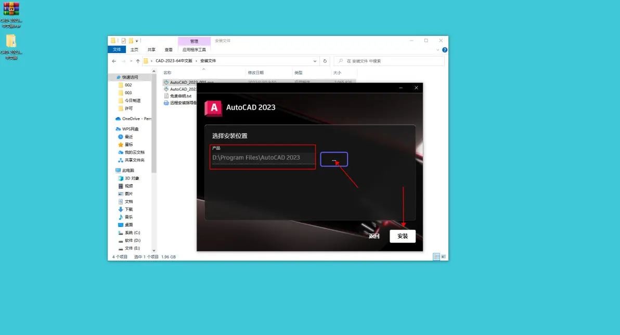The width and height of the screenshot is (620, 335).
Task: Switch to large icons view in status bar
Action: (444, 256)
